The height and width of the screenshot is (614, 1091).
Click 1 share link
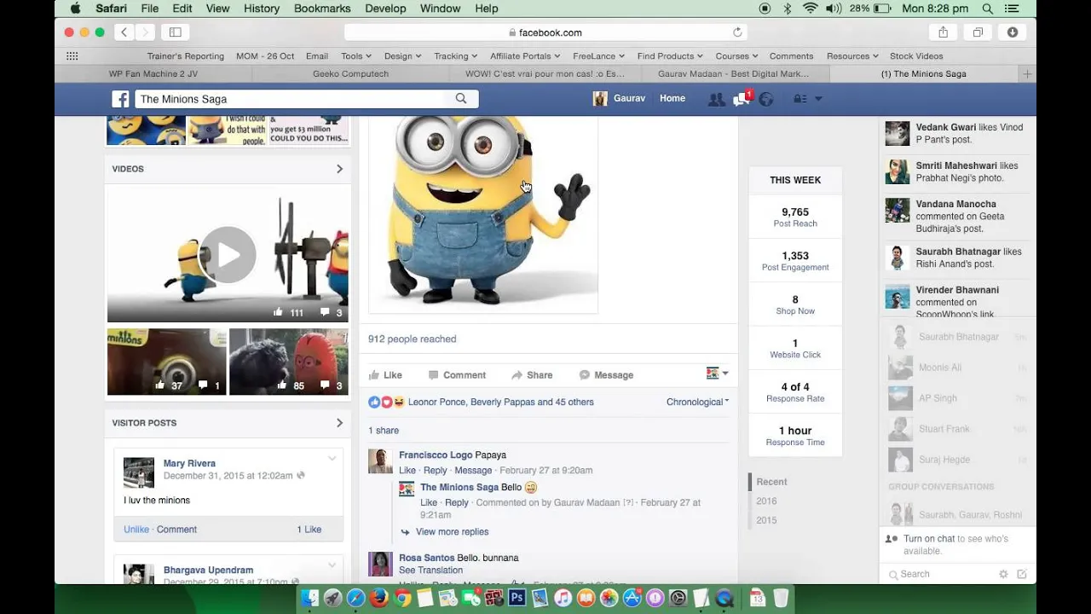[x=384, y=431]
